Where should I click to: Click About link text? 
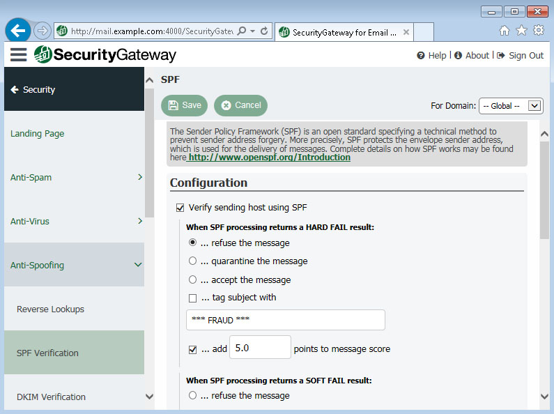point(477,56)
